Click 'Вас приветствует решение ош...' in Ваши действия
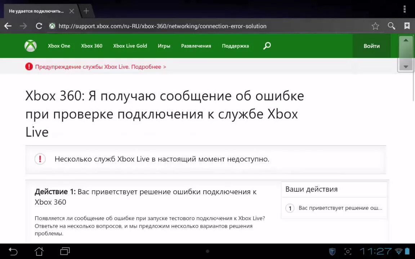This screenshot has width=415, height=259. [x=340, y=208]
